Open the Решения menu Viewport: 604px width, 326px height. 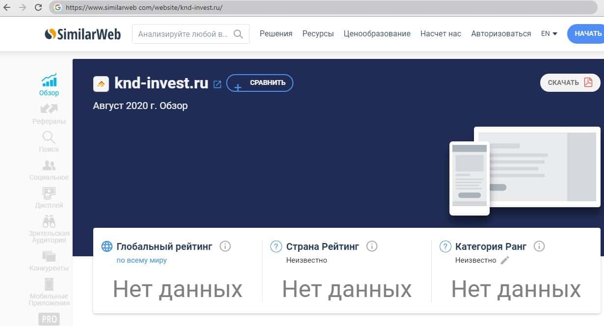point(276,34)
